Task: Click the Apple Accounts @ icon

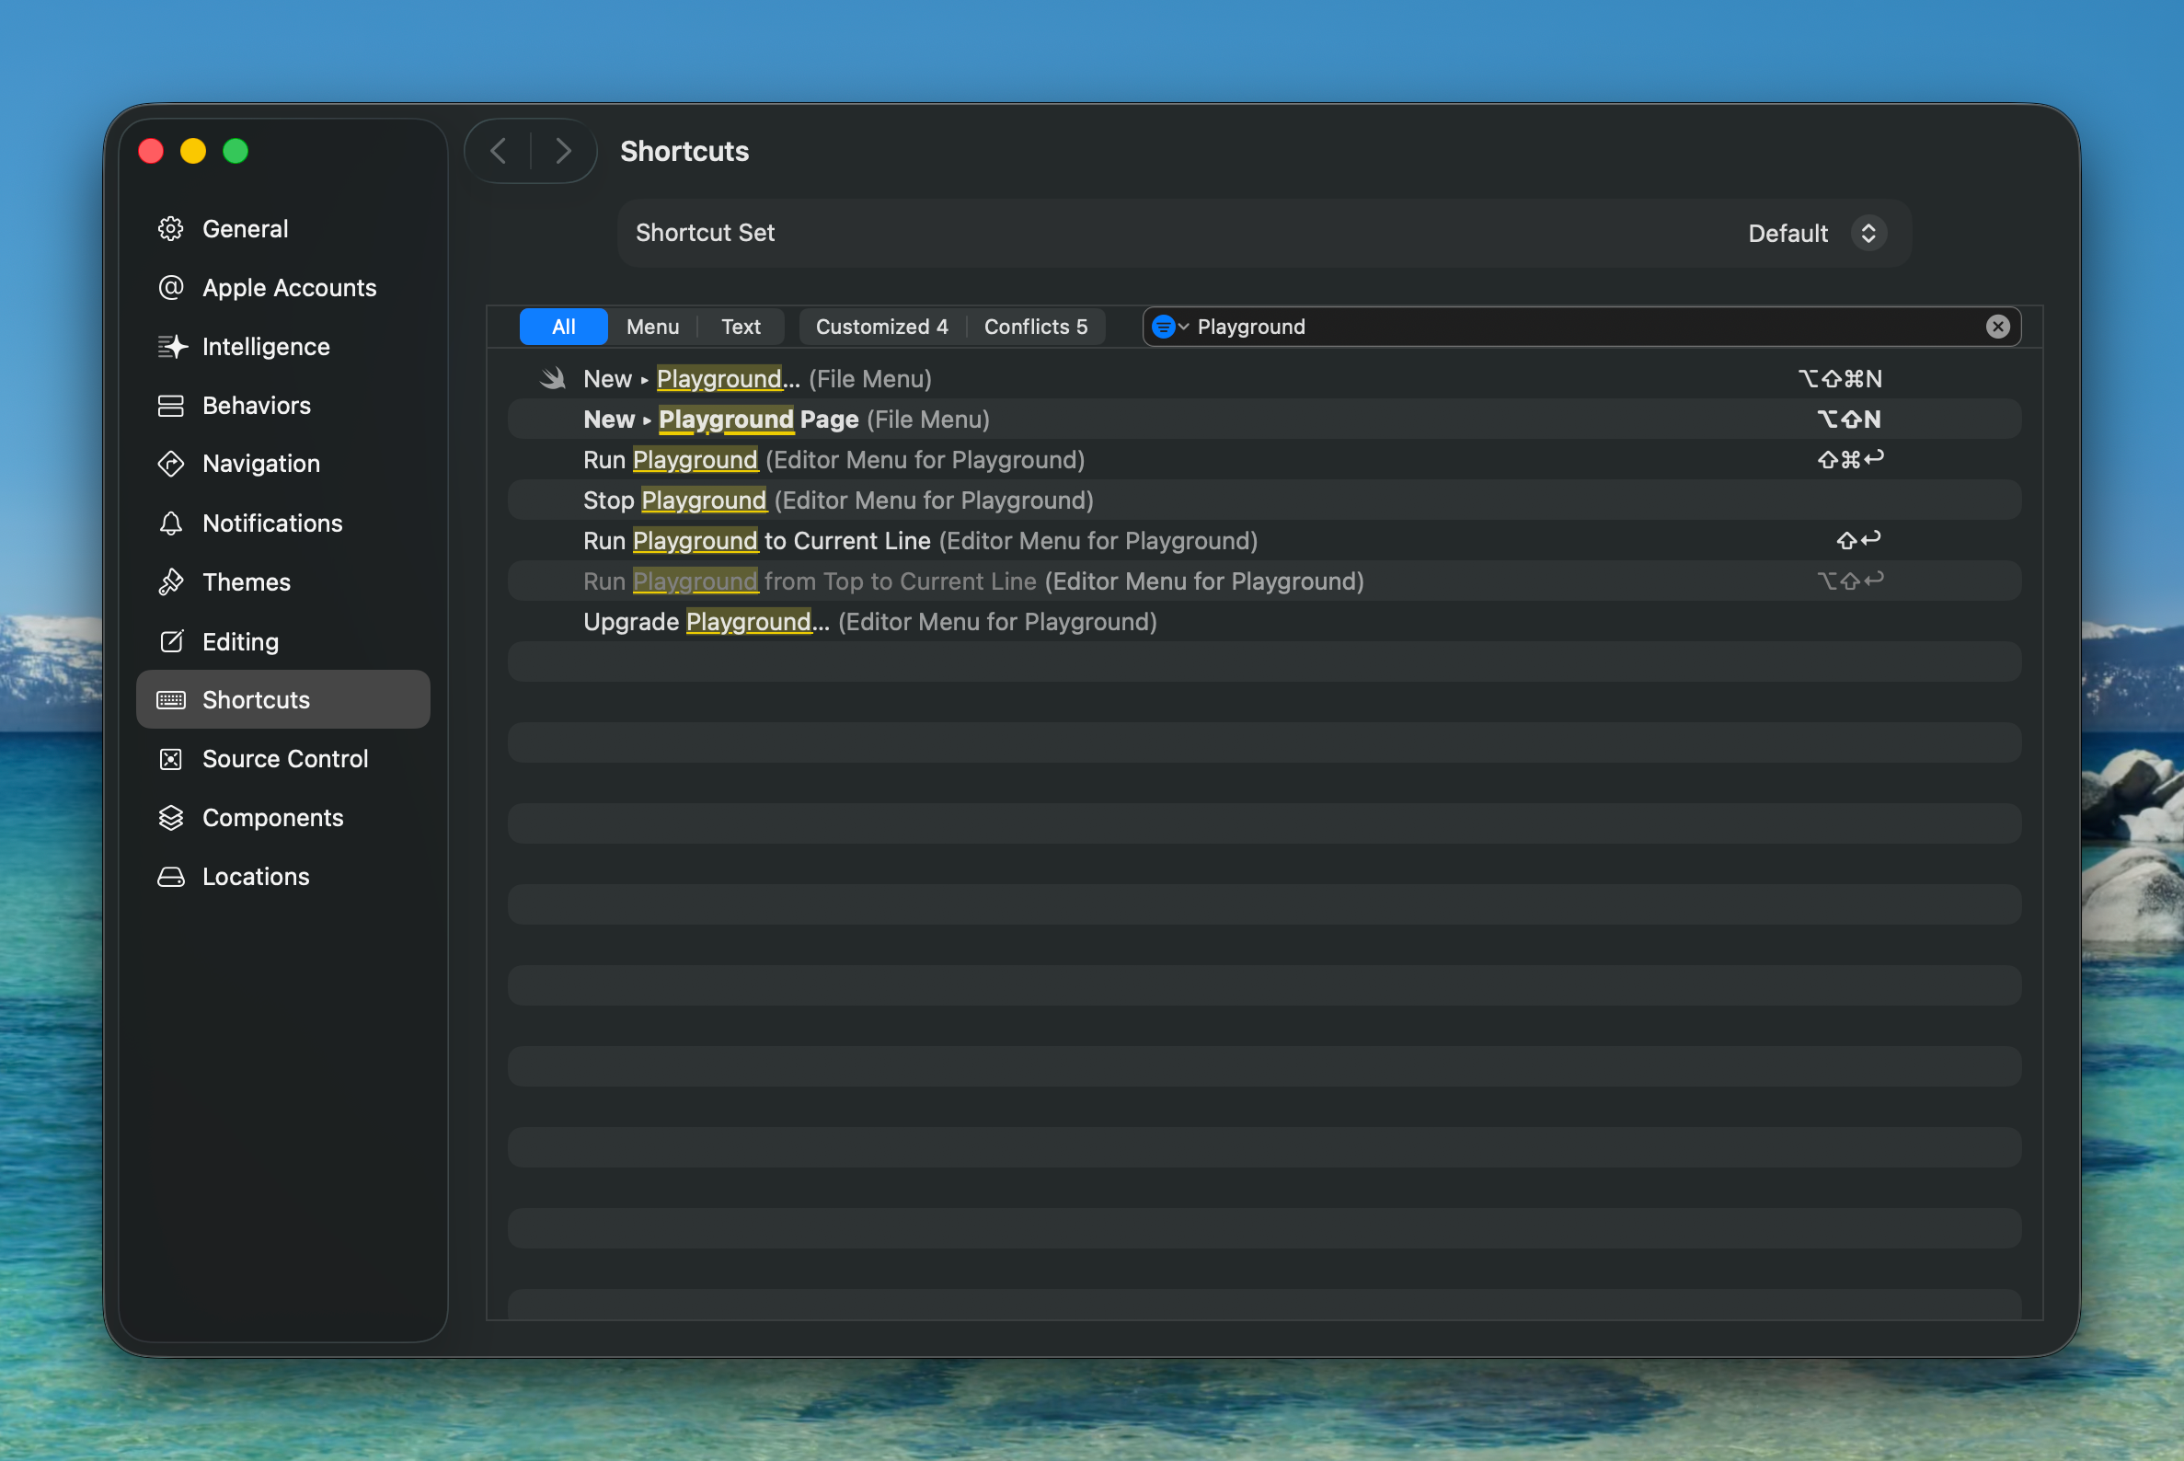Action: (170, 287)
